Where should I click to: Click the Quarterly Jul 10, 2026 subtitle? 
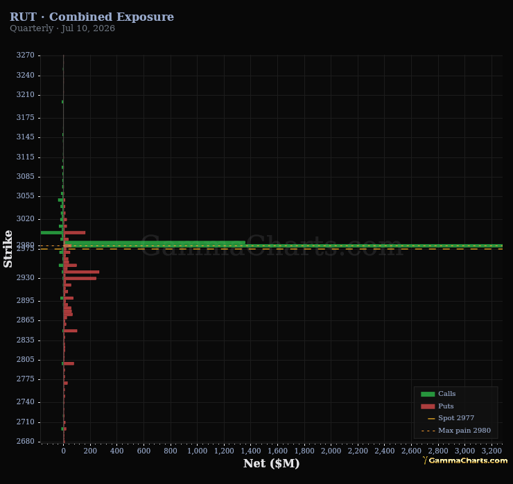pyautogui.click(x=62, y=28)
